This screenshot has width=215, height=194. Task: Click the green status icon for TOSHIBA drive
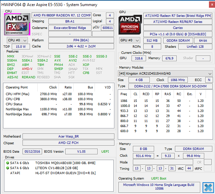coord(7,162)
